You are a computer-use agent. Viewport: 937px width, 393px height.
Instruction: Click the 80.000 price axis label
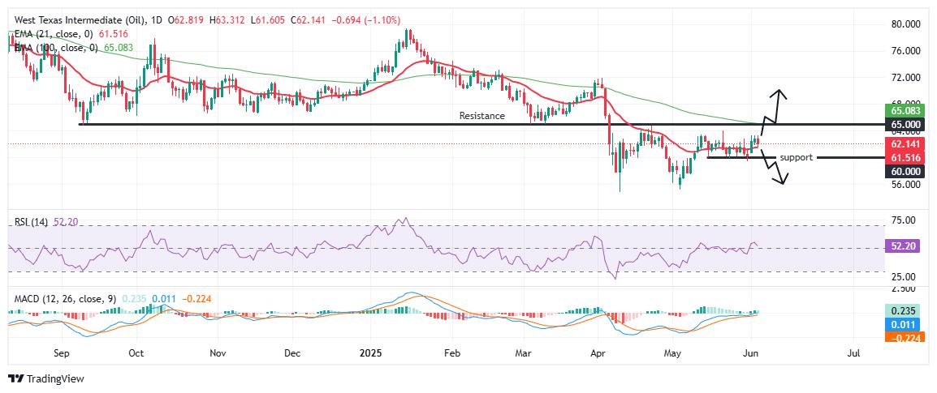pos(904,23)
